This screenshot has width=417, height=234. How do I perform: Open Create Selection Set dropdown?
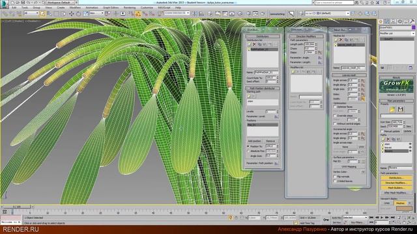pos(177,13)
